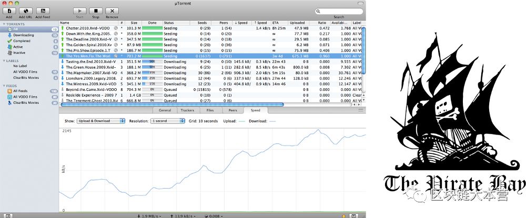Image resolution: width=526 pixels, height=218 pixels.
Task: Click the Add Feed RSS icon
Action: pyautogui.click(x=43, y=11)
